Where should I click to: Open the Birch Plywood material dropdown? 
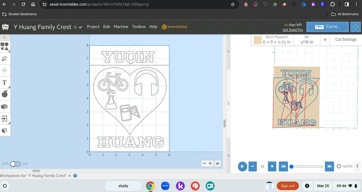272,40
